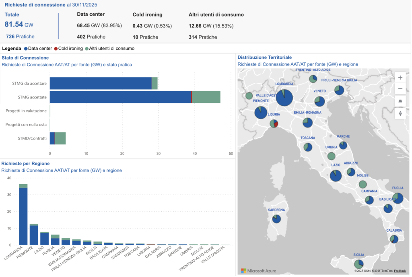The image size is (412, 277).
Task: Select the STMG da accettare bar
Action: click(x=101, y=83)
